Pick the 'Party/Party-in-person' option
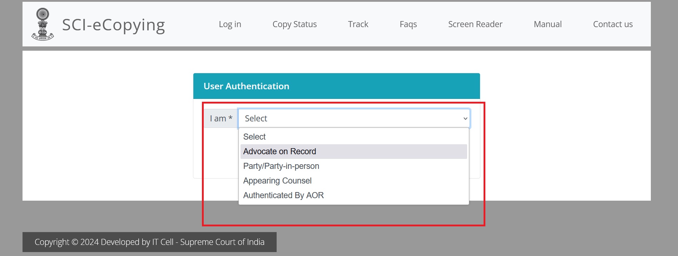Screen dimensions: 678x256 281,166
